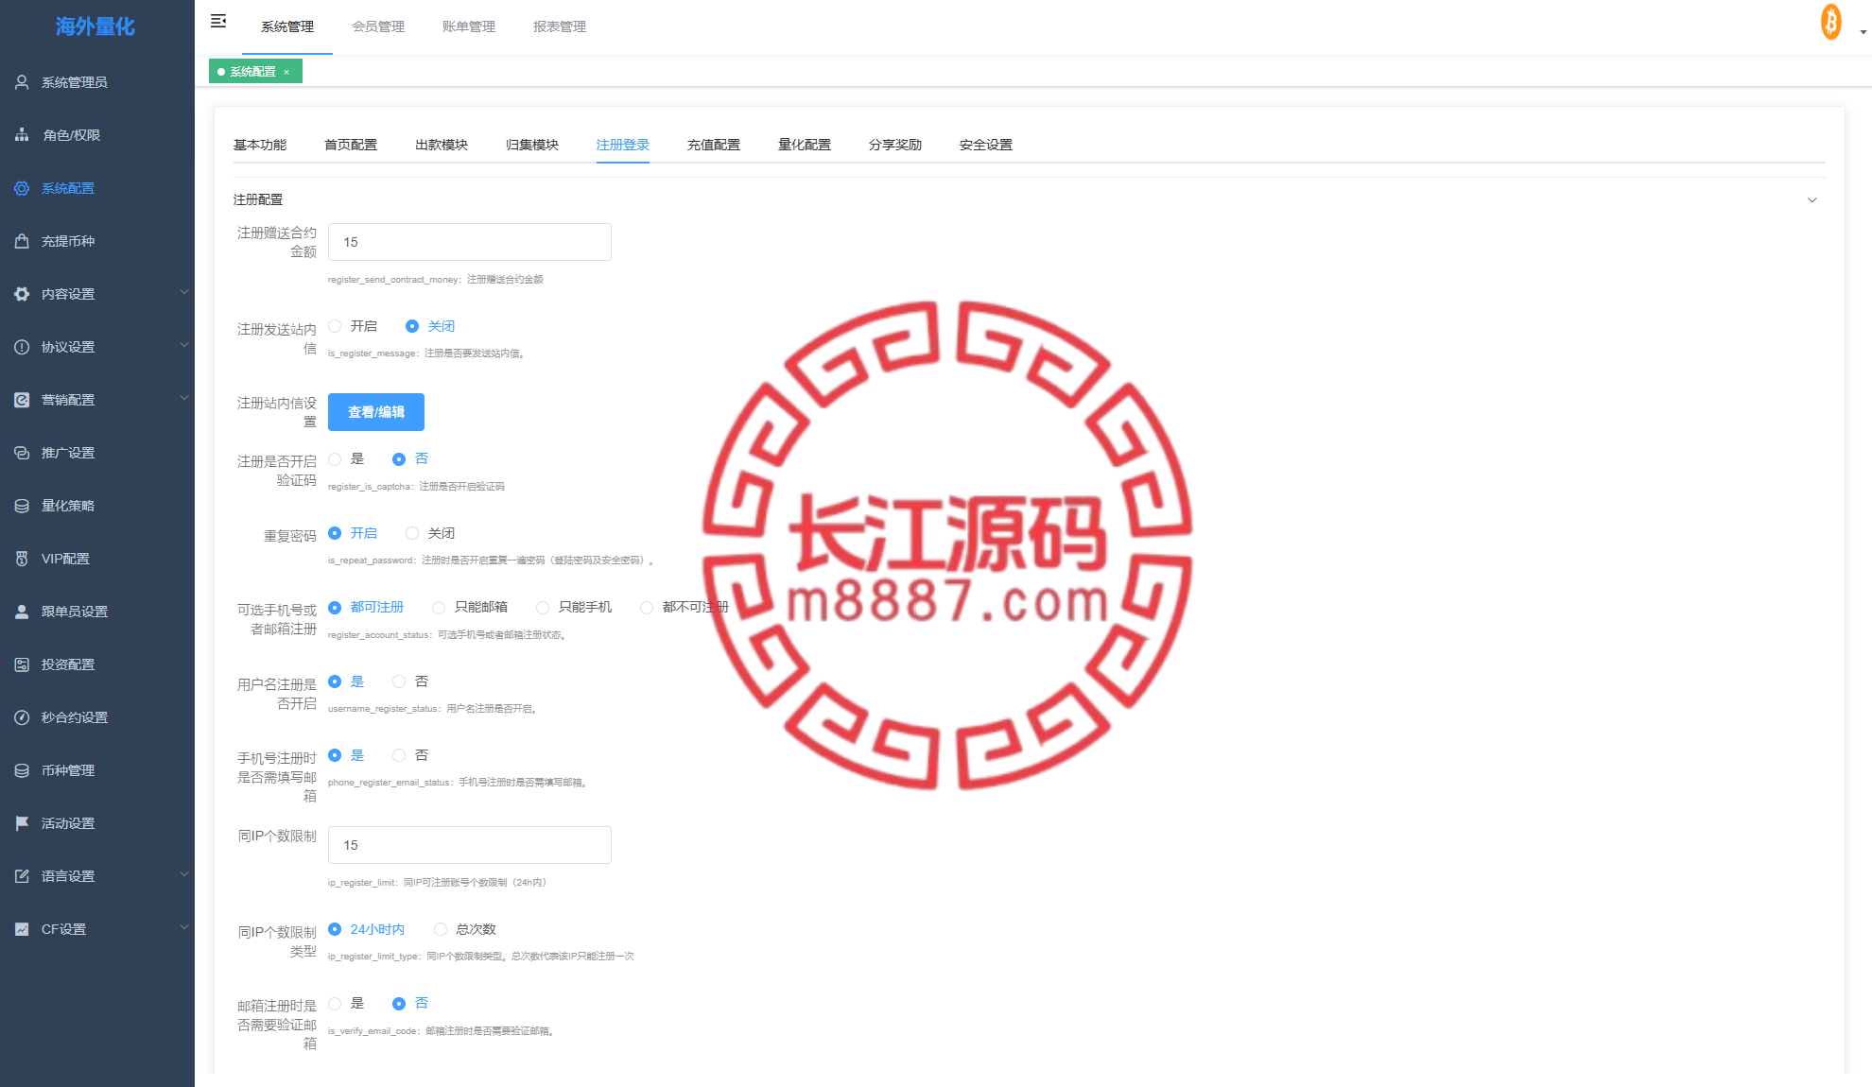The height and width of the screenshot is (1087, 1872).
Task: Switch to the 归集模块 tab
Action: (532, 145)
